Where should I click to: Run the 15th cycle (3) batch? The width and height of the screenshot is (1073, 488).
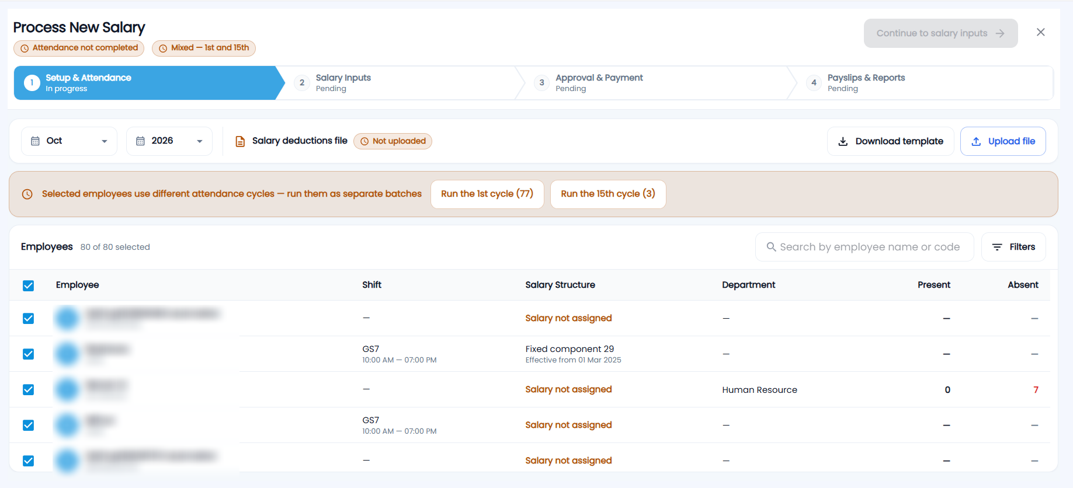click(608, 194)
